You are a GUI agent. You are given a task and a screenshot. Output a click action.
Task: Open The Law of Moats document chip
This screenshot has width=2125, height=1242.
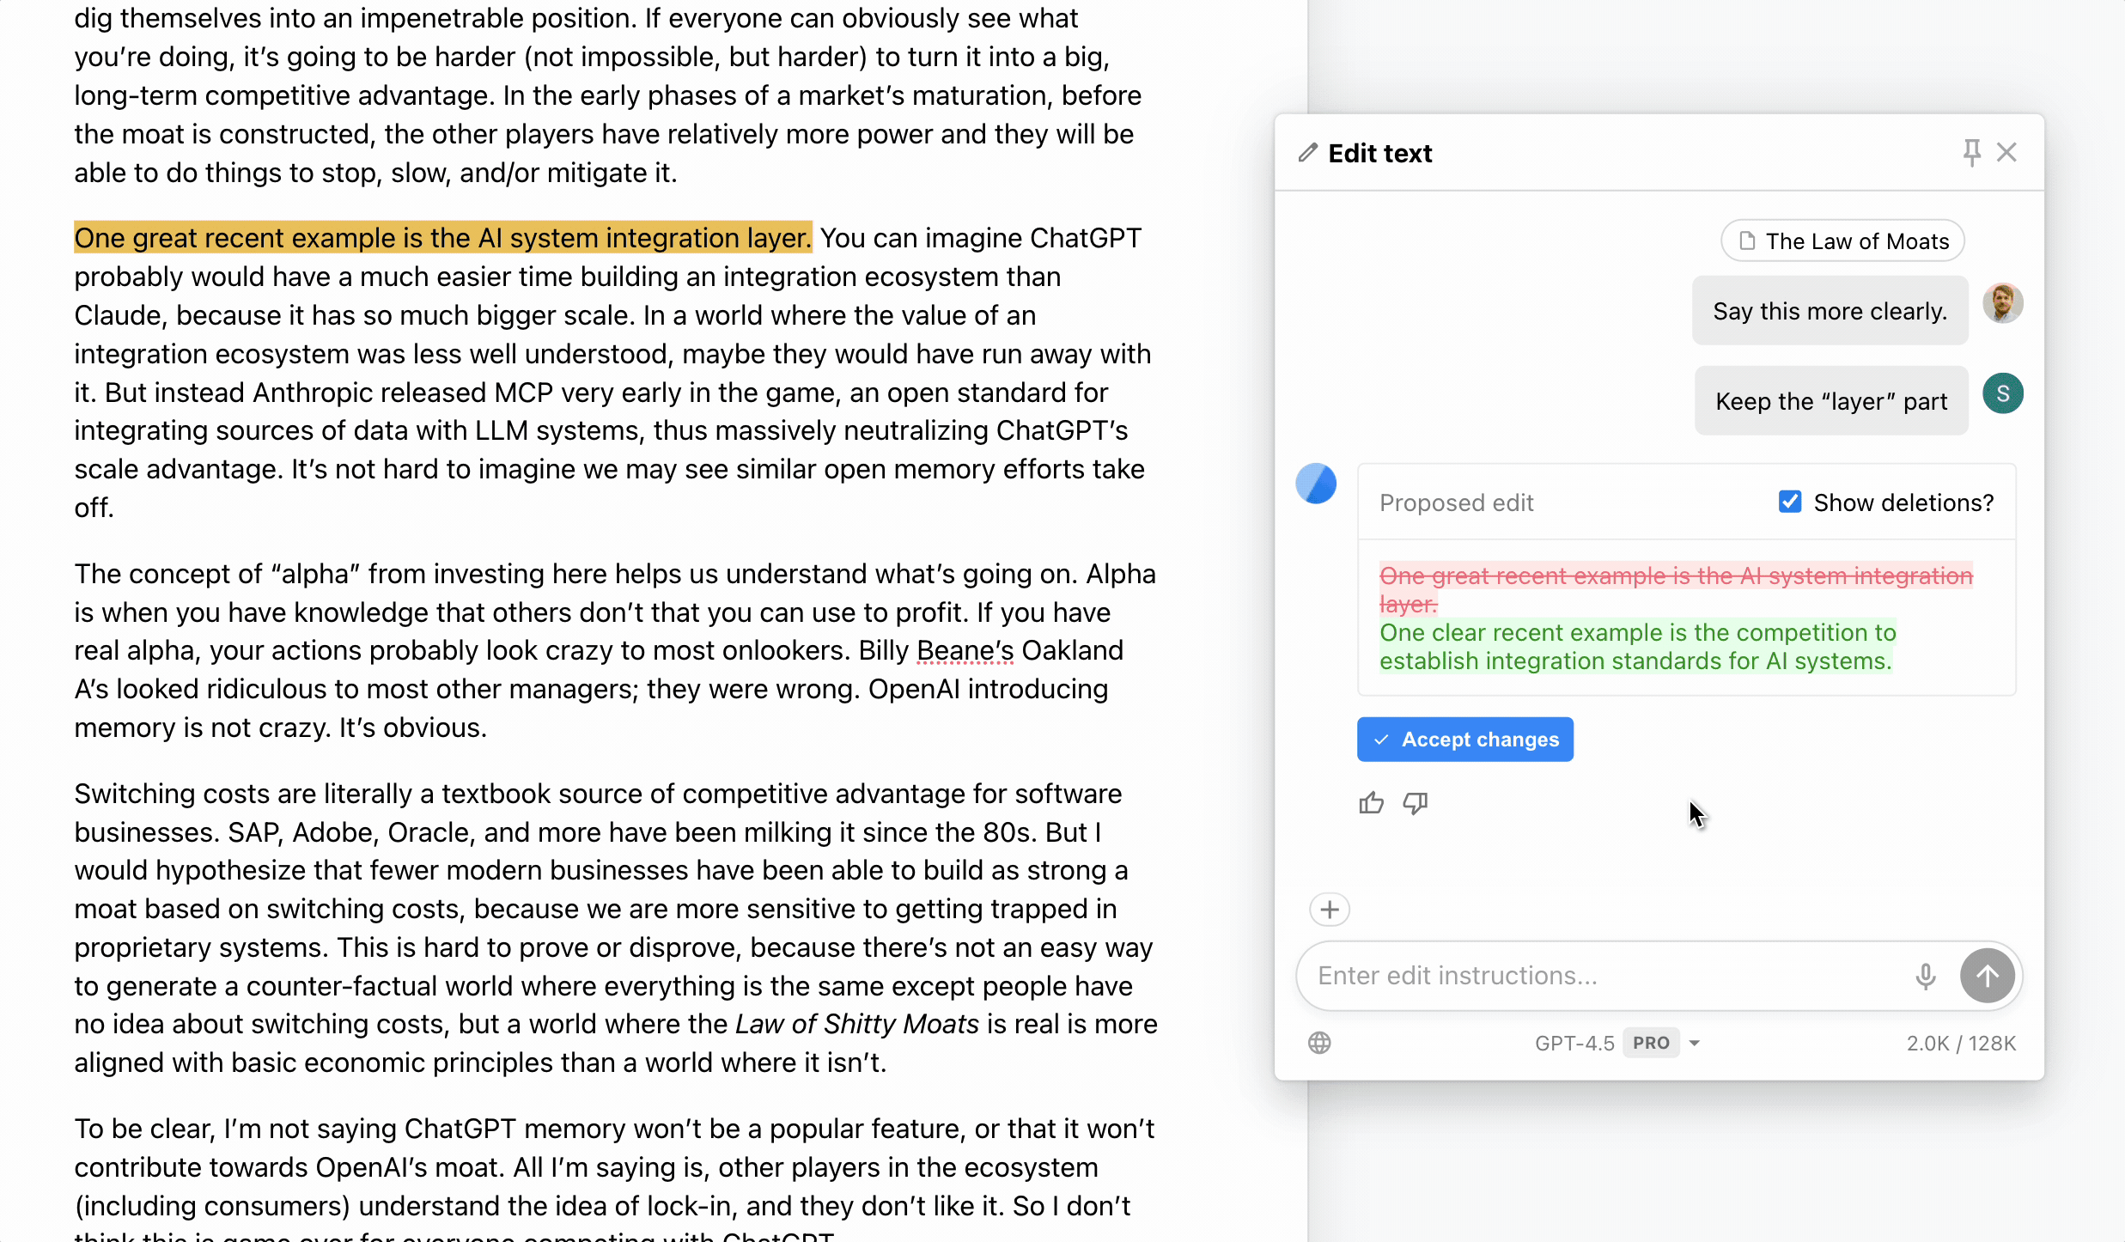[1842, 241]
